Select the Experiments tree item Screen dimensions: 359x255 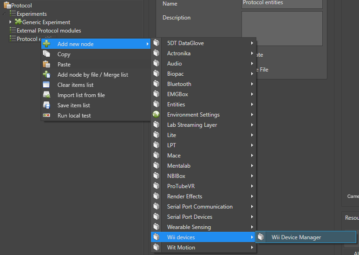pyautogui.click(x=32, y=14)
